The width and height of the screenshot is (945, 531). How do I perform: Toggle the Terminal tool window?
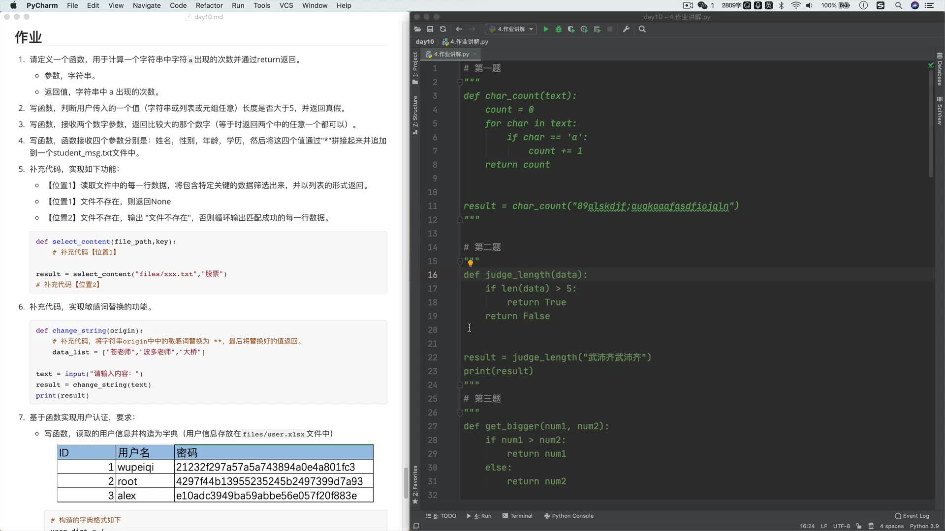click(517, 516)
